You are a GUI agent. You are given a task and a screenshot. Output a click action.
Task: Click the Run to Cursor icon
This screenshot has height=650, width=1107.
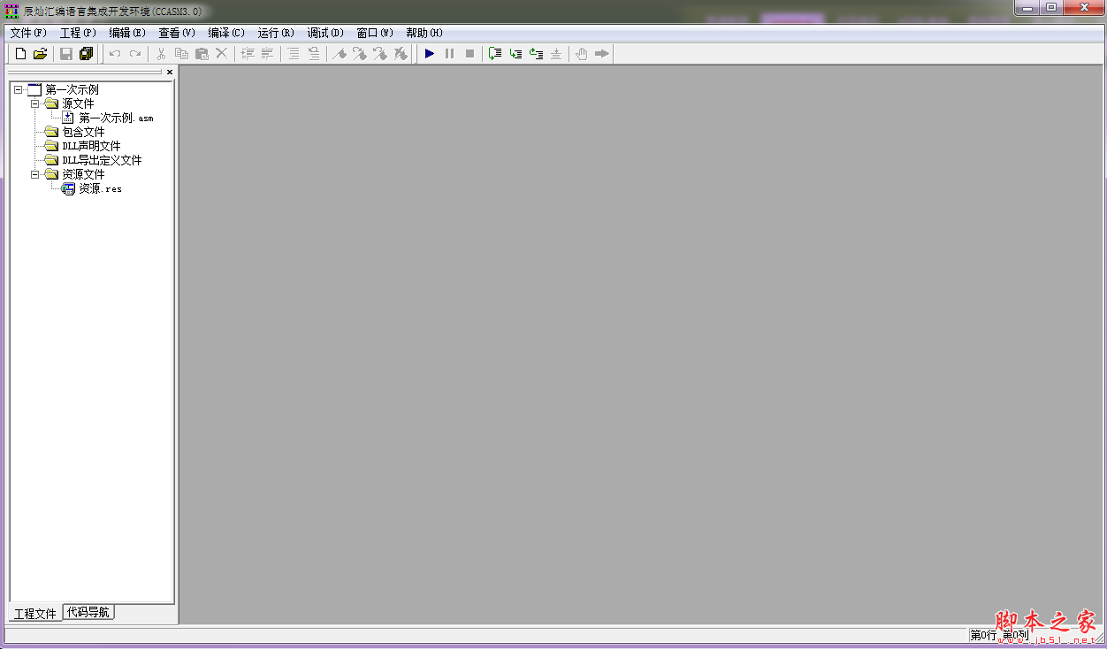coord(556,54)
